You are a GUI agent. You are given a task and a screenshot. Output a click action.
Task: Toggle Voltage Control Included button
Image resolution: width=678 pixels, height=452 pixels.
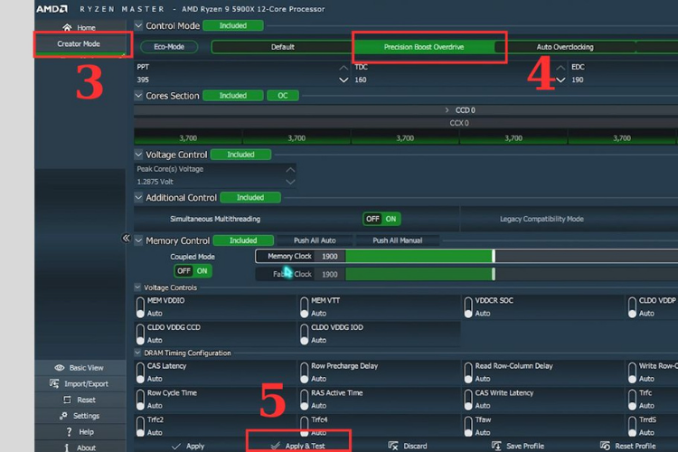(240, 155)
